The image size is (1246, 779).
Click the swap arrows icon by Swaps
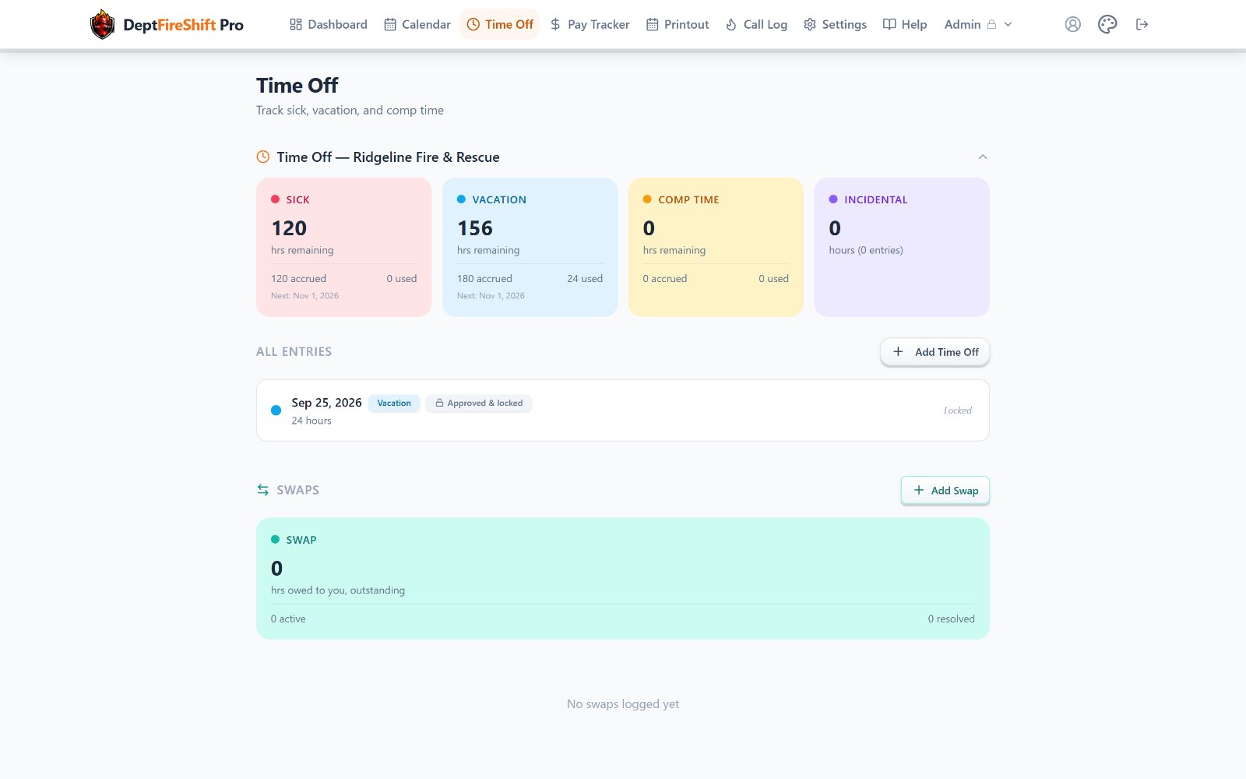point(263,490)
